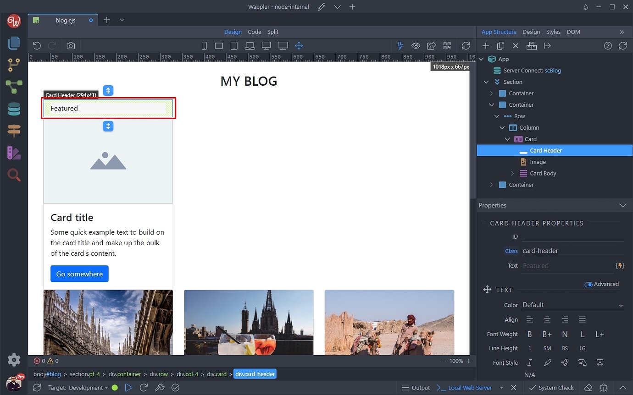The image size is (633, 395).
Task: Show the QR code for preview
Action: pyautogui.click(x=447, y=45)
